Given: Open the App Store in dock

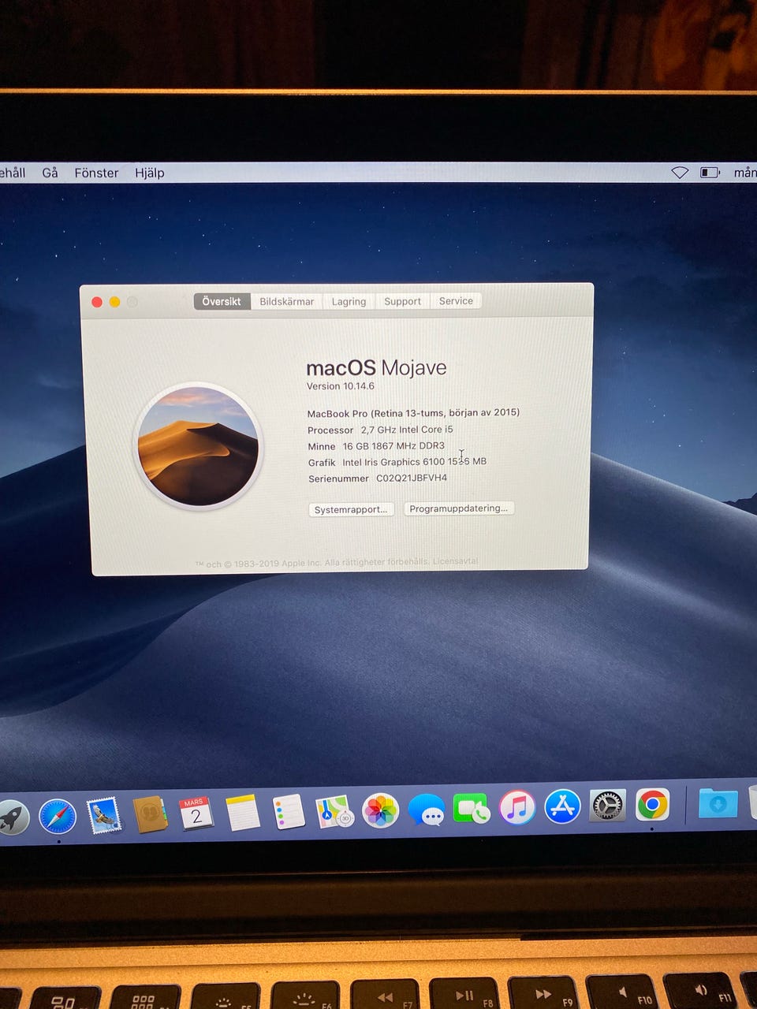Looking at the screenshot, I should [562, 807].
